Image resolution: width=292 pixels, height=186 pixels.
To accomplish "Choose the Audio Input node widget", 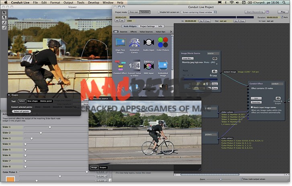I will [x=149, y=43].
